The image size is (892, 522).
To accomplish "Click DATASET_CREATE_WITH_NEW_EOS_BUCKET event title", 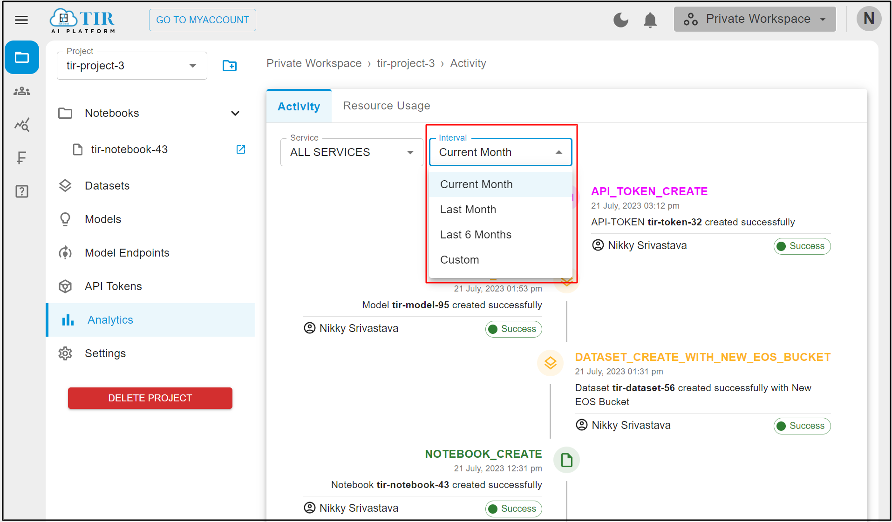I will (703, 357).
